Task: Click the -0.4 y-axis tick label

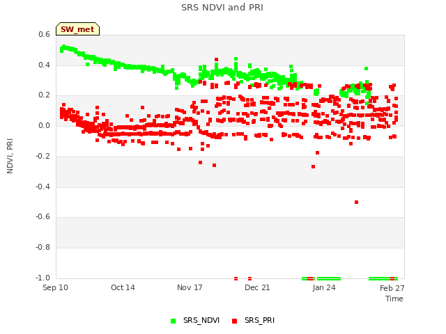Action: pyautogui.click(x=43, y=186)
